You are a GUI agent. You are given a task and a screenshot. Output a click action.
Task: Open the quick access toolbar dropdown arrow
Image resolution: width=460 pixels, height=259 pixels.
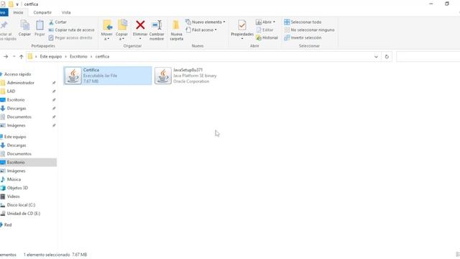tap(17, 4)
